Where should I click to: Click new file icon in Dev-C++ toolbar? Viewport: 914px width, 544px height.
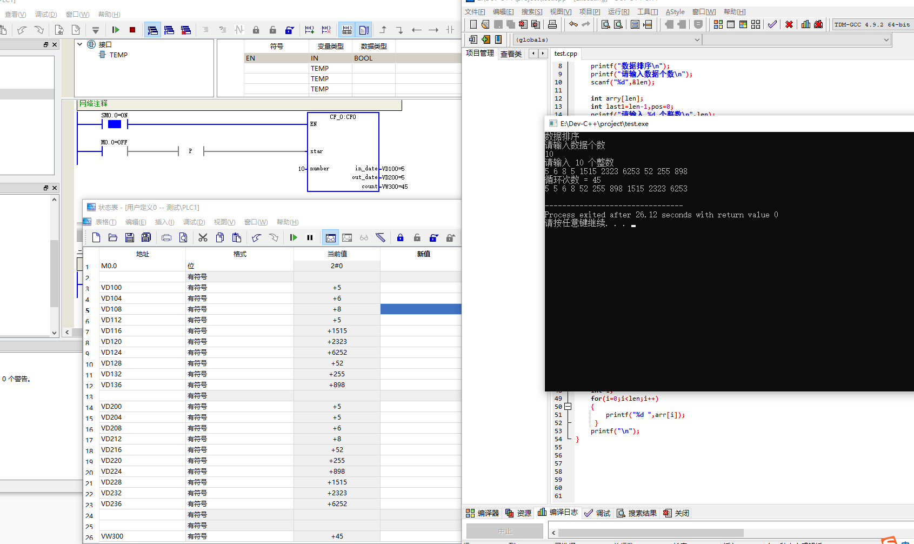[473, 24]
